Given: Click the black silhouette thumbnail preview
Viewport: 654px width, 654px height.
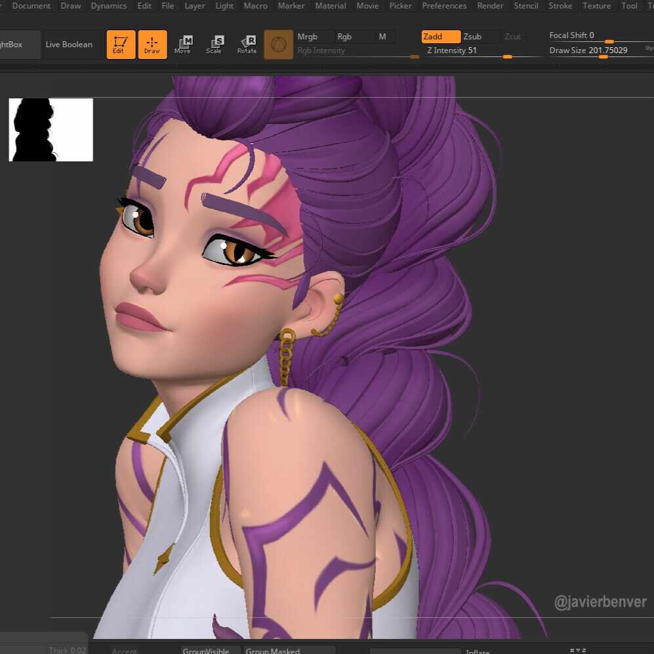Looking at the screenshot, I should pyautogui.click(x=51, y=130).
